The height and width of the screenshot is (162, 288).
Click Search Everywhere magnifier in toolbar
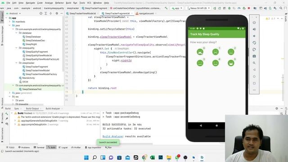pos(281,8)
